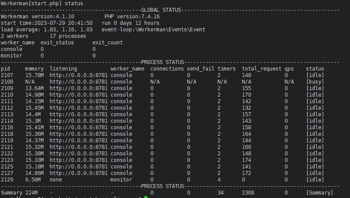
Task: Select the text 'PHP version:7.4.16'
Action: (x=132, y=17)
